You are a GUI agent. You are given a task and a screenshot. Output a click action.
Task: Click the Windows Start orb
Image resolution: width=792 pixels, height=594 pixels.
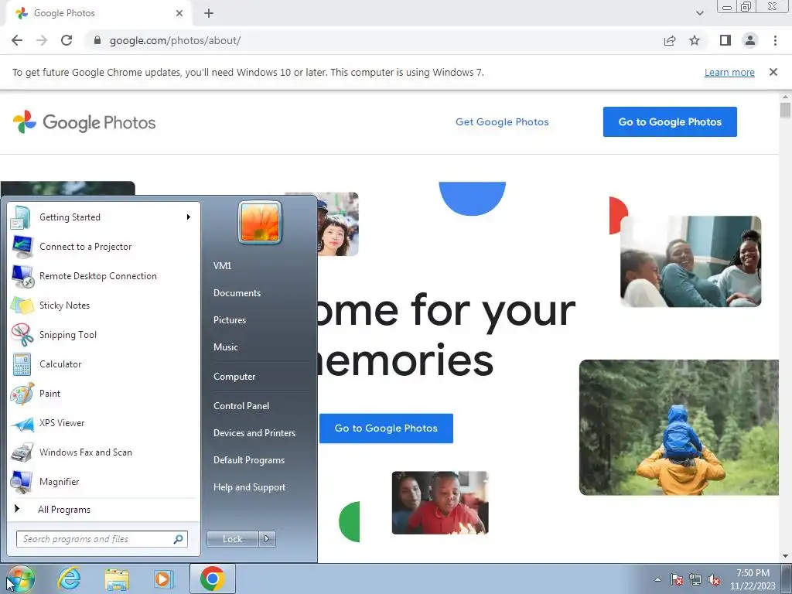pos(20,579)
